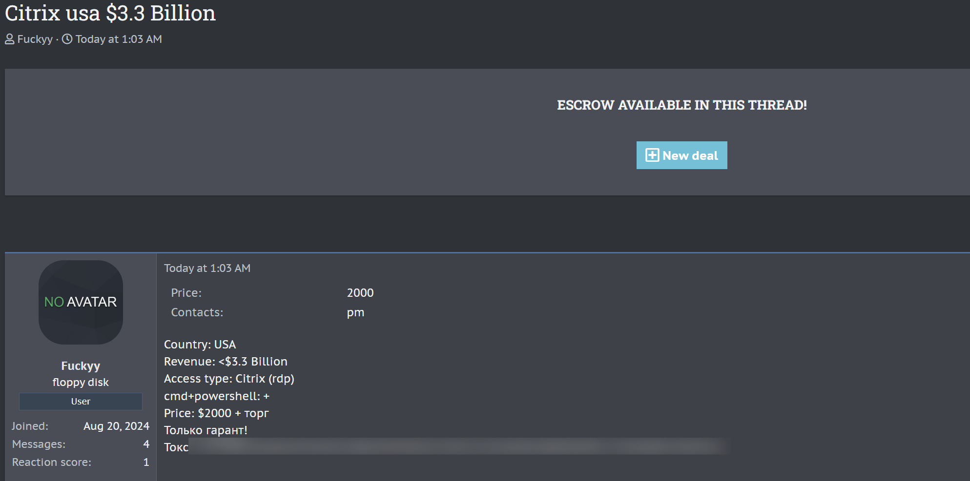Click the User badge banner
The width and height of the screenshot is (970, 481).
(x=81, y=402)
